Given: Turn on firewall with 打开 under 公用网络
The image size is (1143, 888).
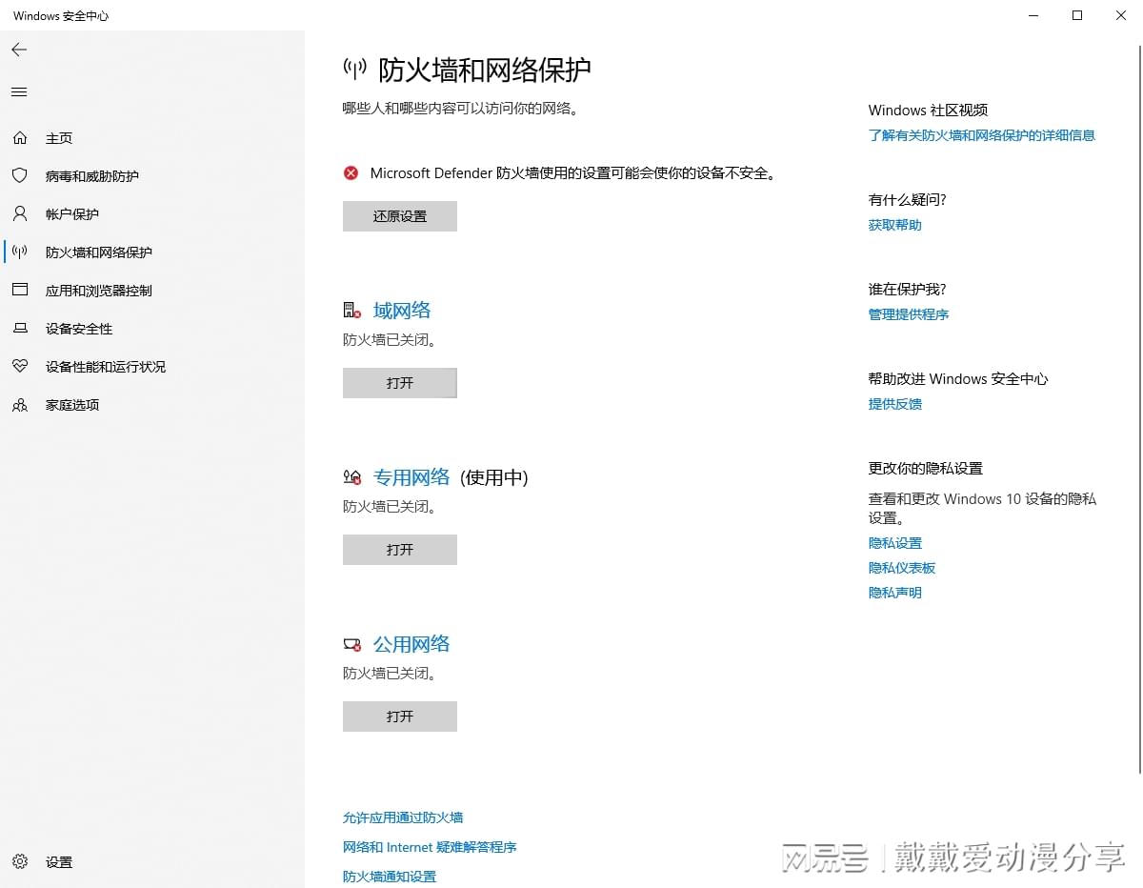Looking at the screenshot, I should (x=400, y=716).
